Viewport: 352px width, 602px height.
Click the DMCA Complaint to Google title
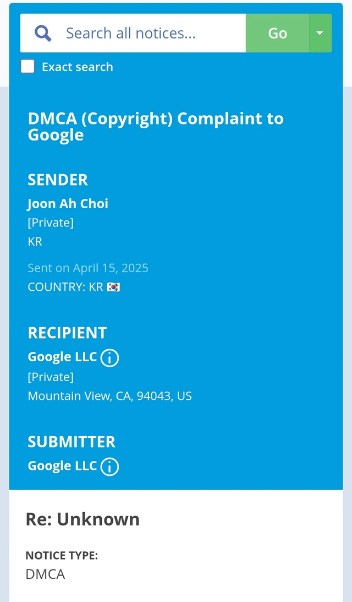click(156, 127)
